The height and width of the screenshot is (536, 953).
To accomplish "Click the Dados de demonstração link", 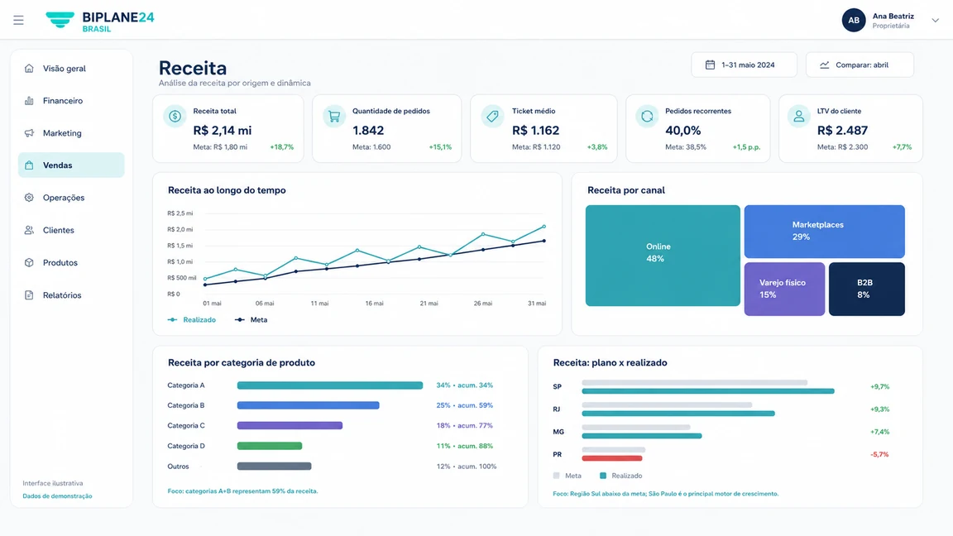I will pos(58,496).
